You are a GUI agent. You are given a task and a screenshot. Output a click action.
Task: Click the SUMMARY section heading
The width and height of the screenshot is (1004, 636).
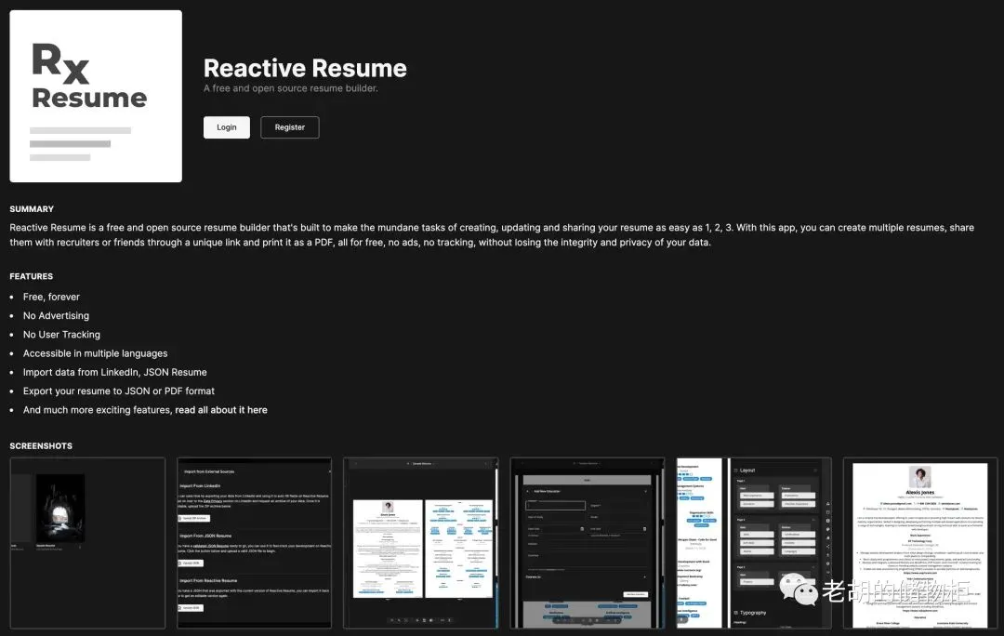tap(32, 209)
